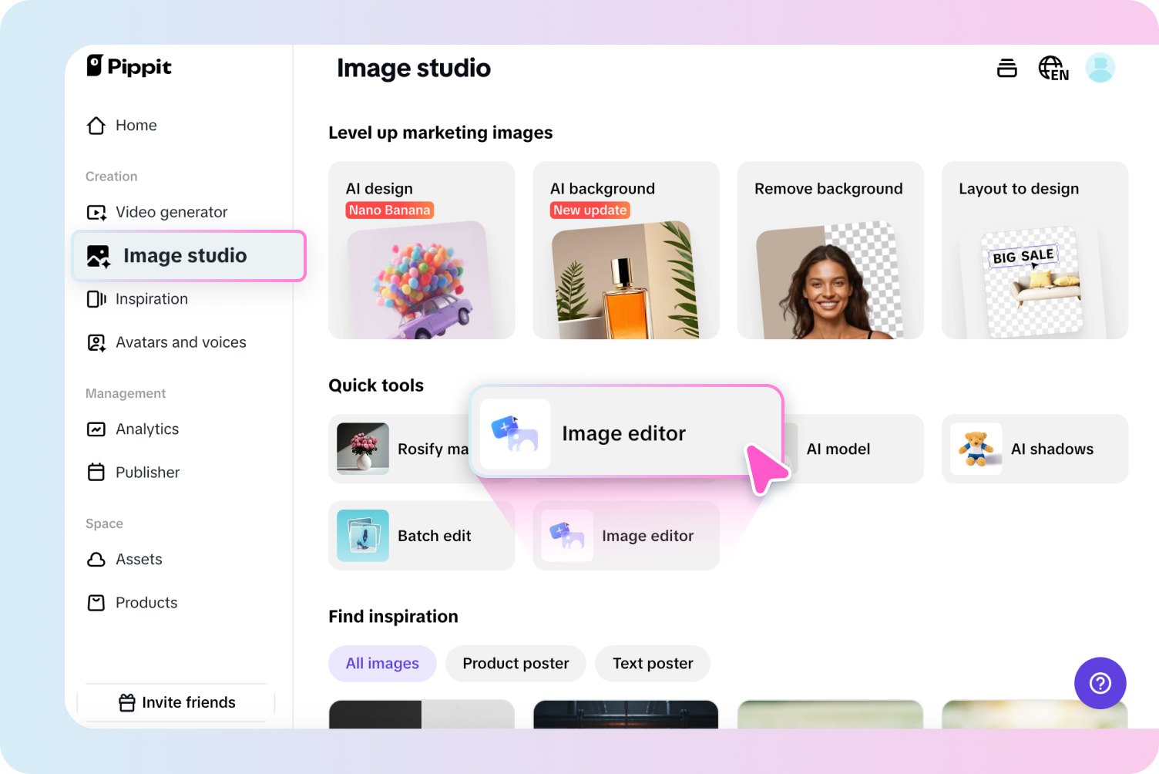This screenshot has width=1159, height=774.
Task: Open the AI background card
Action: click(626, 250)
